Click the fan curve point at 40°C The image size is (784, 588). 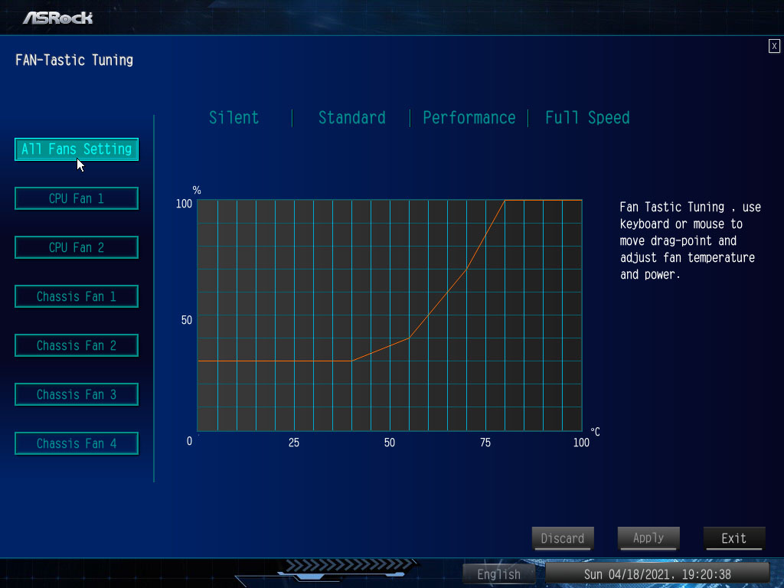(x=351, y=361)
